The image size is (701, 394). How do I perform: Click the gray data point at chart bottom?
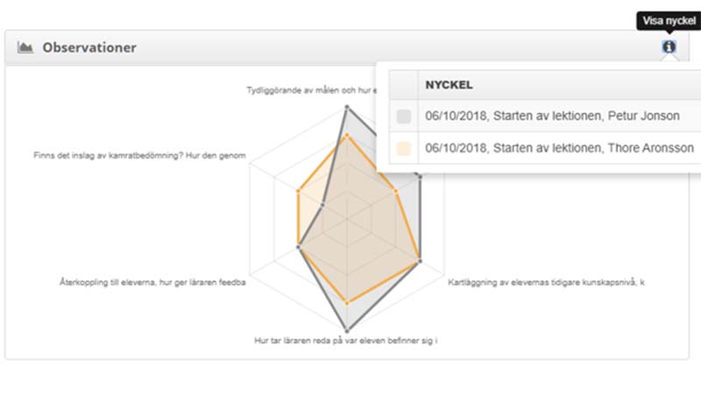(x=347, y=331)
